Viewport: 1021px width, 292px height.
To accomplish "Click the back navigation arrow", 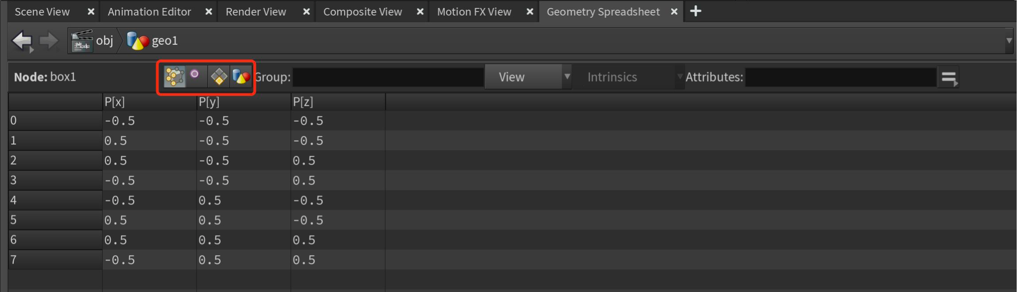I will 22,41.
